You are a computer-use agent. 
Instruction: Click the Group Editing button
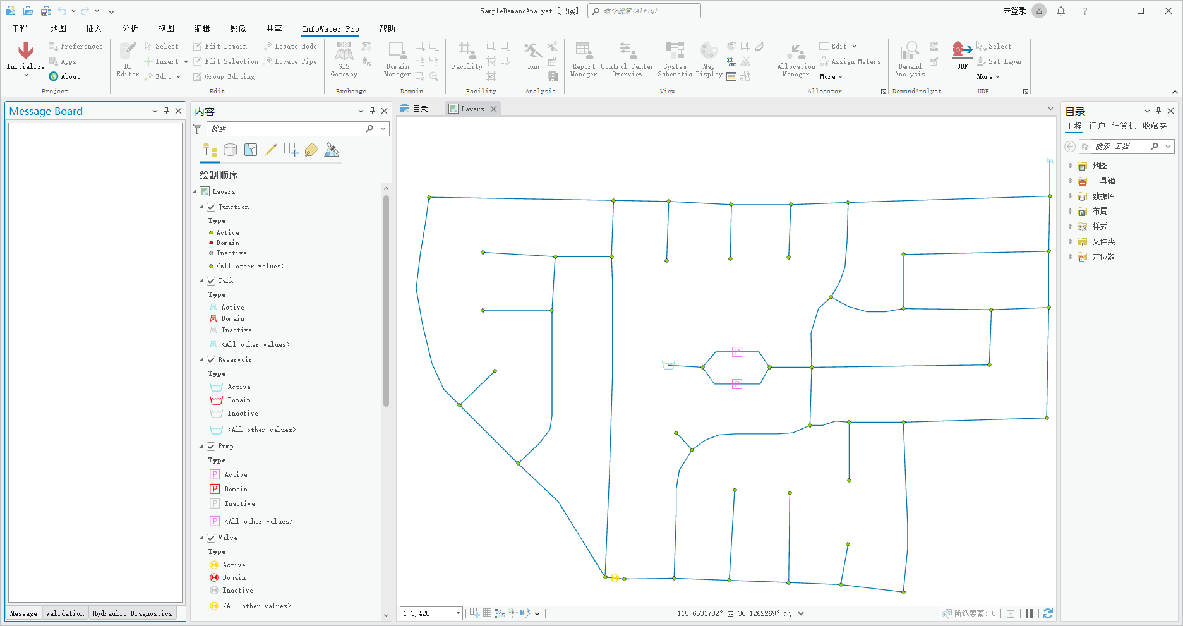tap(224, 76)
